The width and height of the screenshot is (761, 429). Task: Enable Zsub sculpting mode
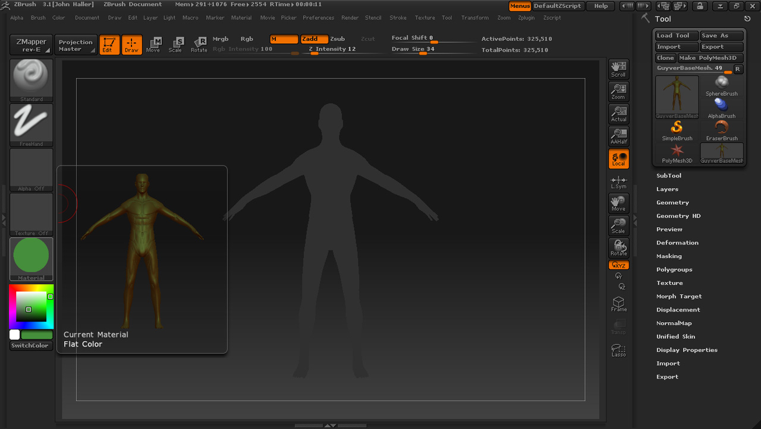tap(338, 39)
